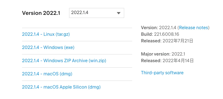
Task: View Third-party software page
Action: [162, 73]
